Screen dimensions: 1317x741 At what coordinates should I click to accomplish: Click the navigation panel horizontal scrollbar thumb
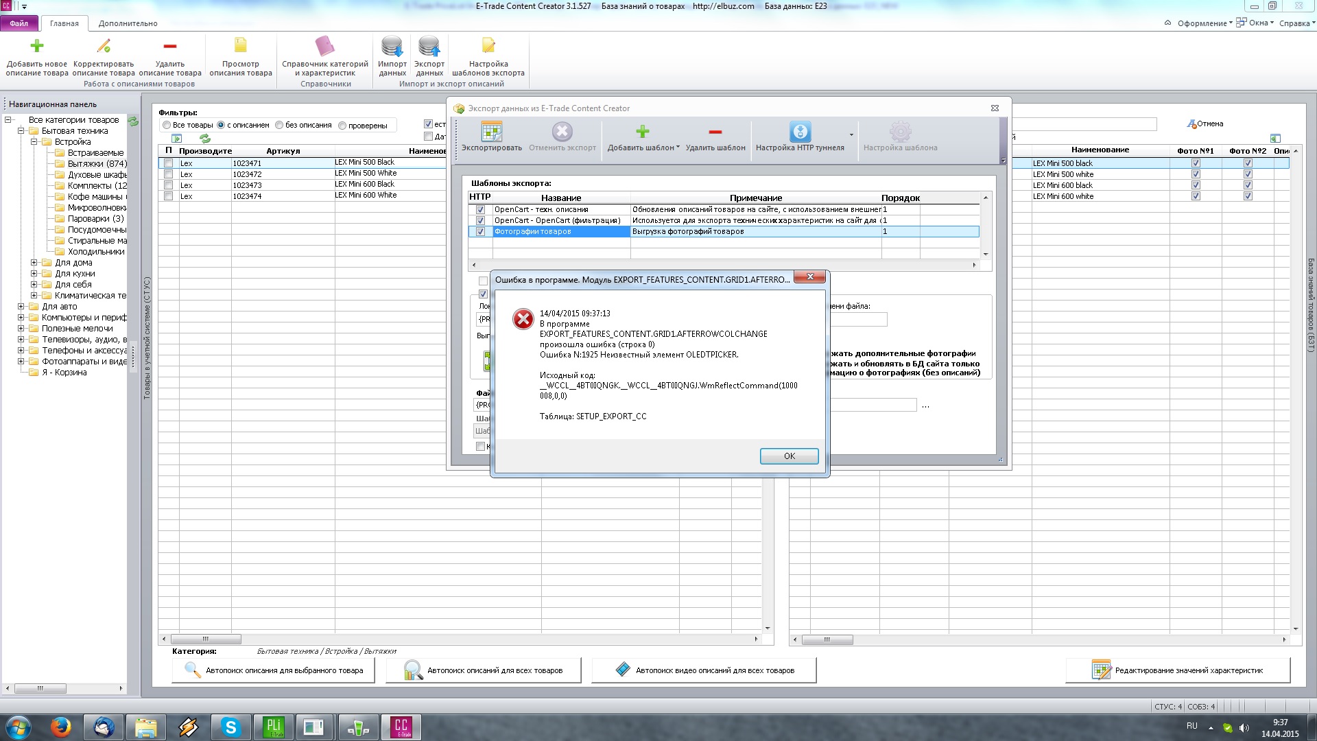click(x=40, y=688)
